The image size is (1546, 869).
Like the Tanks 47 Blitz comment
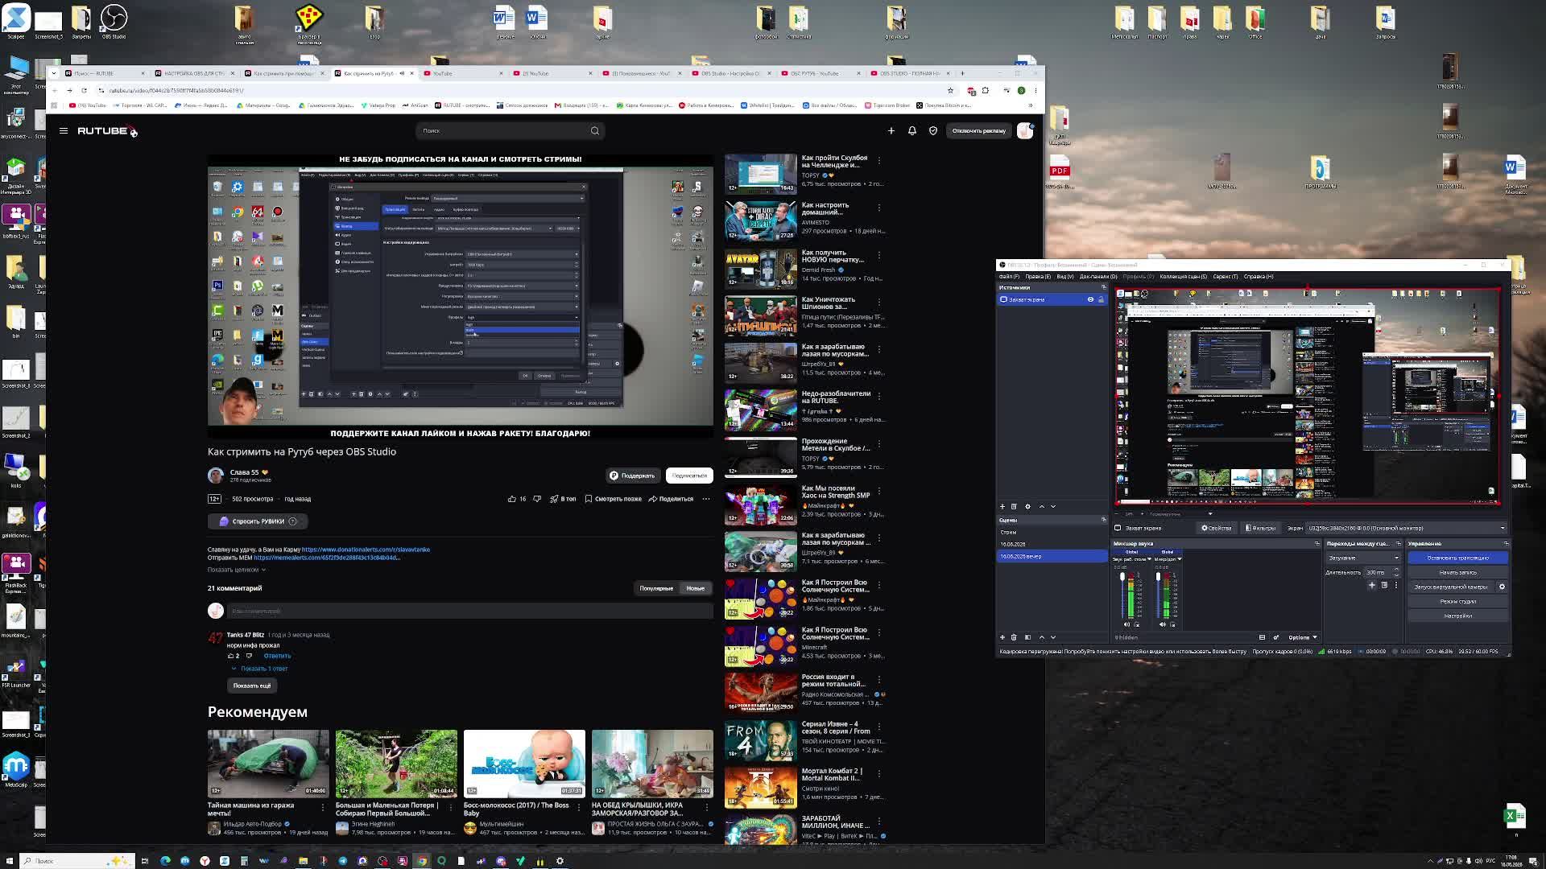point(231,656)
